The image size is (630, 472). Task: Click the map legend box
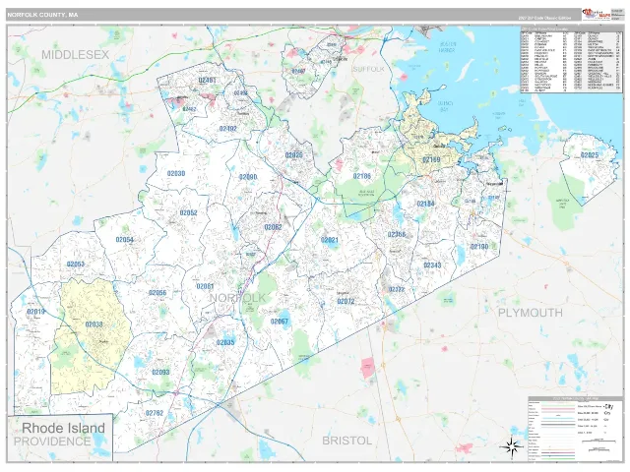pos(574,429)
